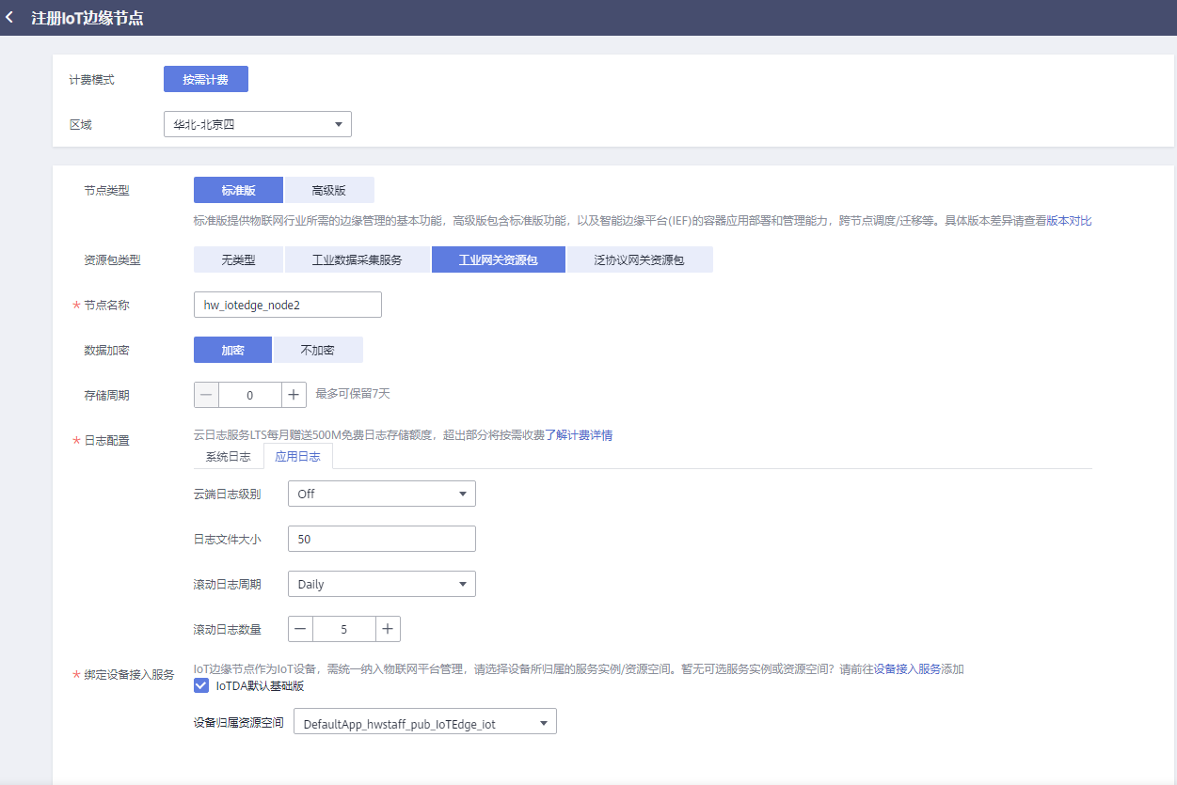This screenshot has height=785, width=1177.
Task: Select 工业网关资源包 option
Action: [x=499, y=259]
